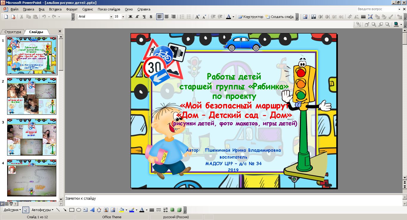Align text right
Image resolution: width=407 pixels, height=220 pixels.
click(173, 17)
